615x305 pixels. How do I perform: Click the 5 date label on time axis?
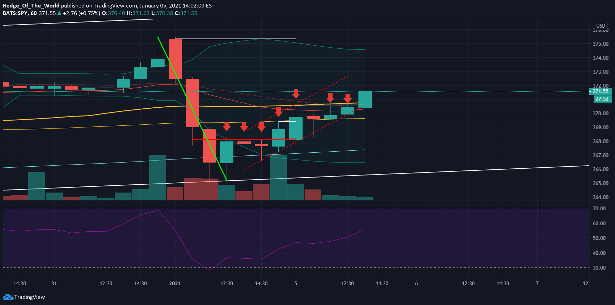[x=296, y=284]
